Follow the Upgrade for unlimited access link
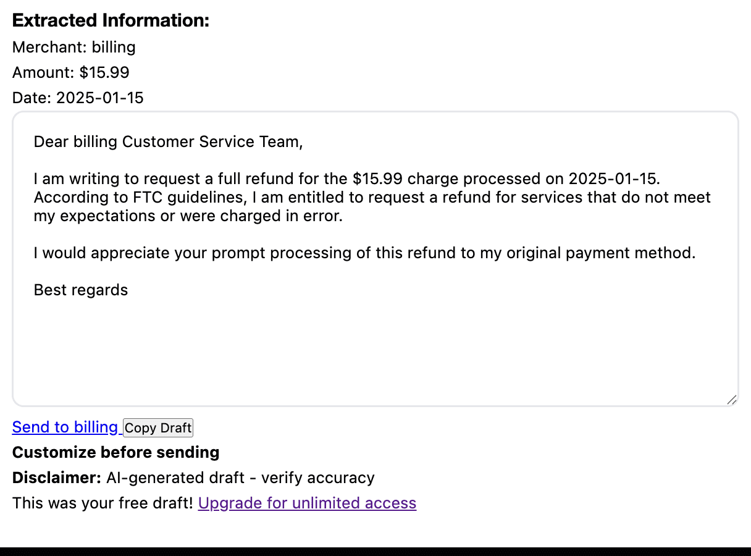This screenshot has height=556, width=751. click(x=307, y=503)
